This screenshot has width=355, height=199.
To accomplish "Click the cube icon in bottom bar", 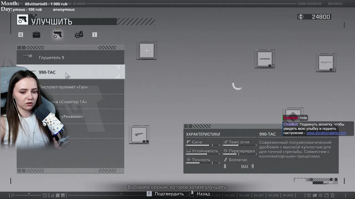I will (309, 195).
